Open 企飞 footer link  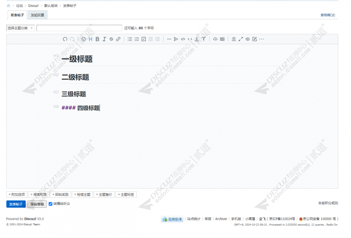coord(262,219)
